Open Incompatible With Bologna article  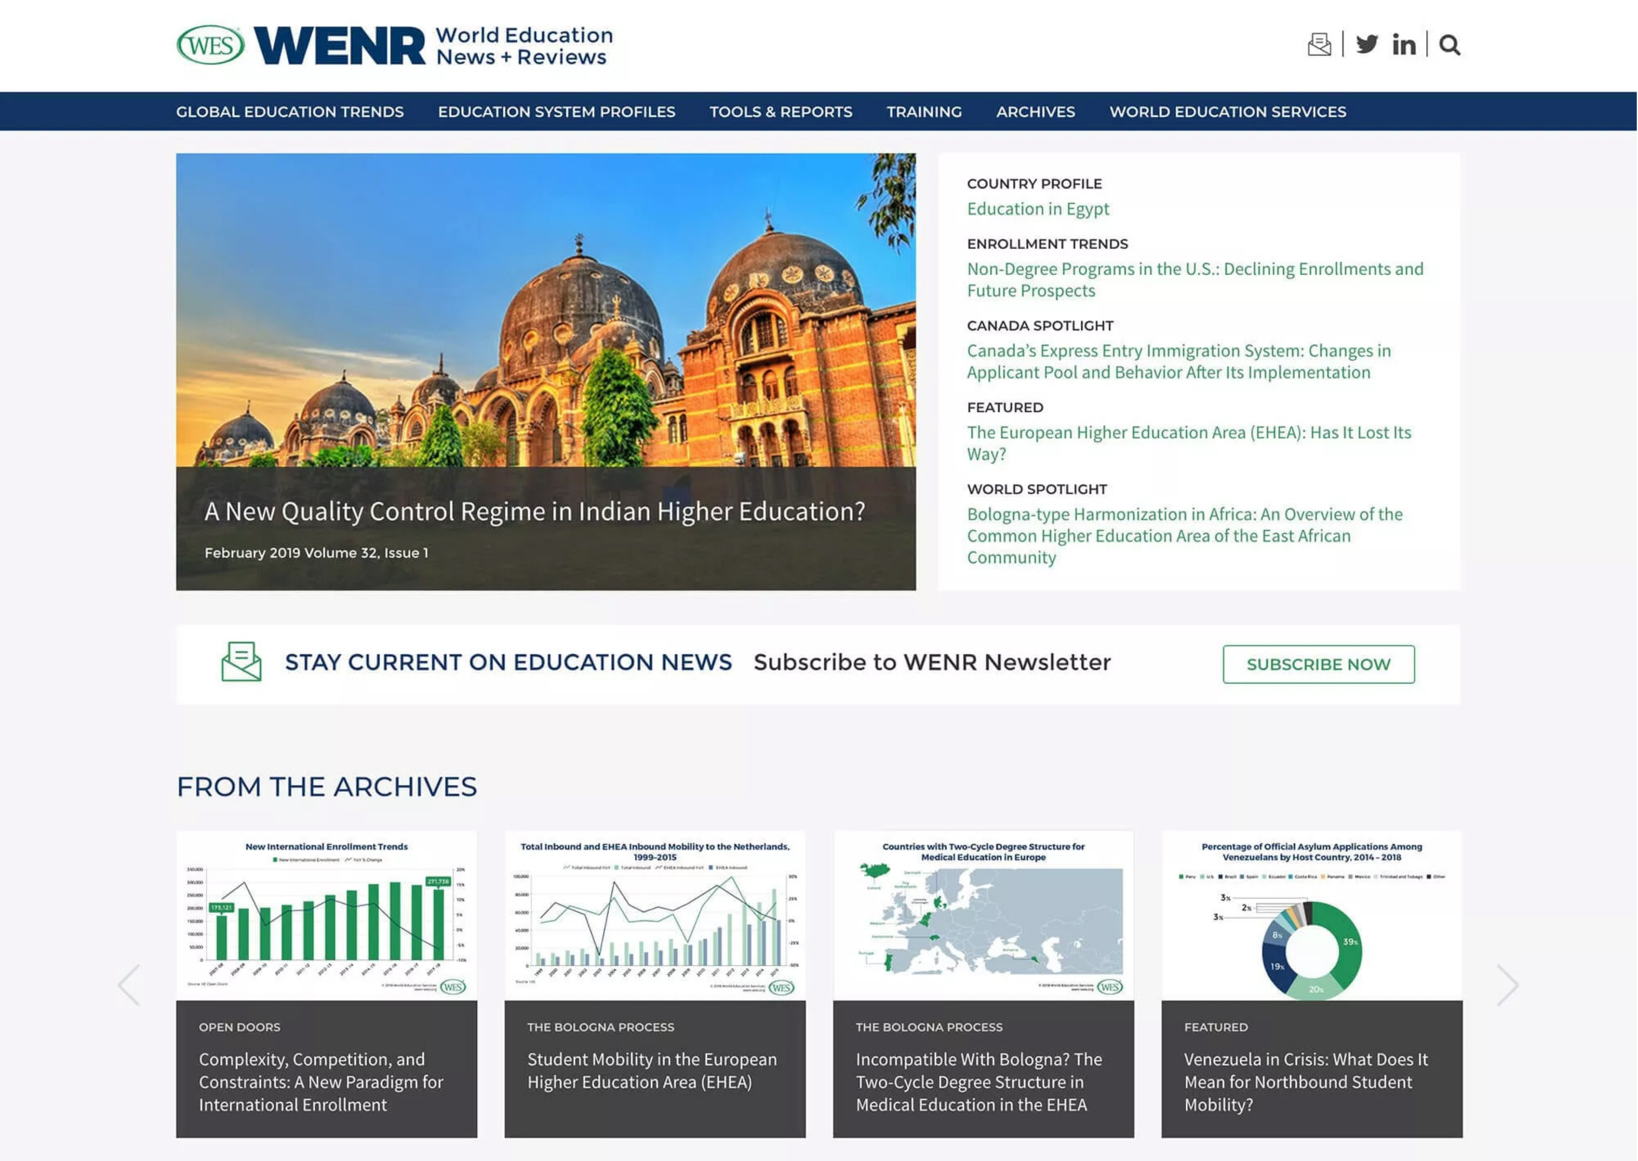tap(978, 1082)
